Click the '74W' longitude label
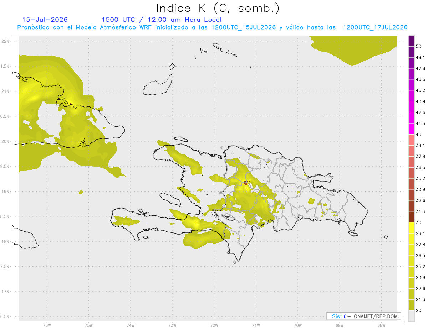This screenshot has height=330, width=428. click(131, 325)
